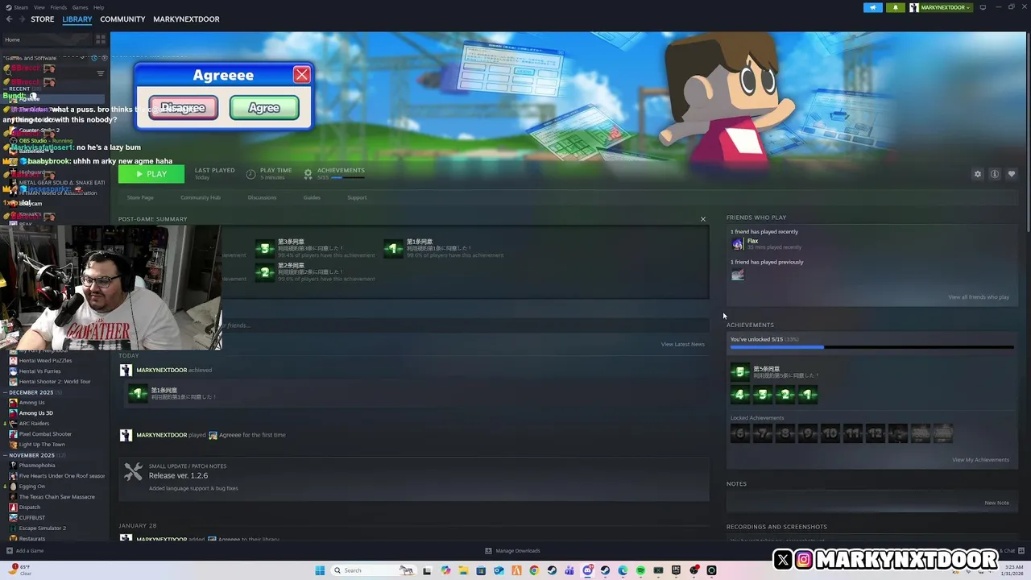Select locked achievement 9 icon
Image resolution: width=1031 pixels, height=580 pixels.
pos(808,433)
